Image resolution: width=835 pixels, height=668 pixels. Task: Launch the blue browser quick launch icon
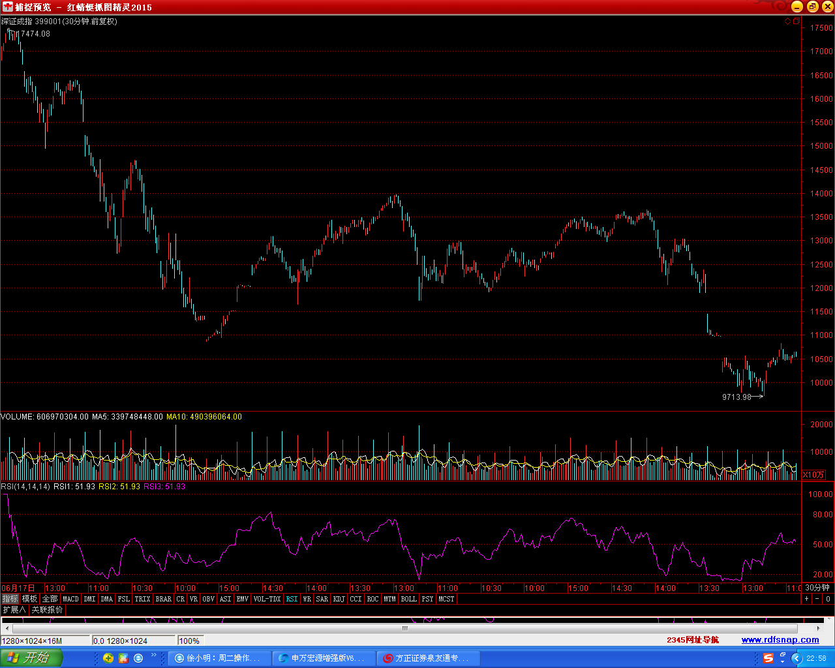click(138, 658)
